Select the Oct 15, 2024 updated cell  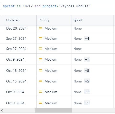pyautogui.click(x=20, y=81)
